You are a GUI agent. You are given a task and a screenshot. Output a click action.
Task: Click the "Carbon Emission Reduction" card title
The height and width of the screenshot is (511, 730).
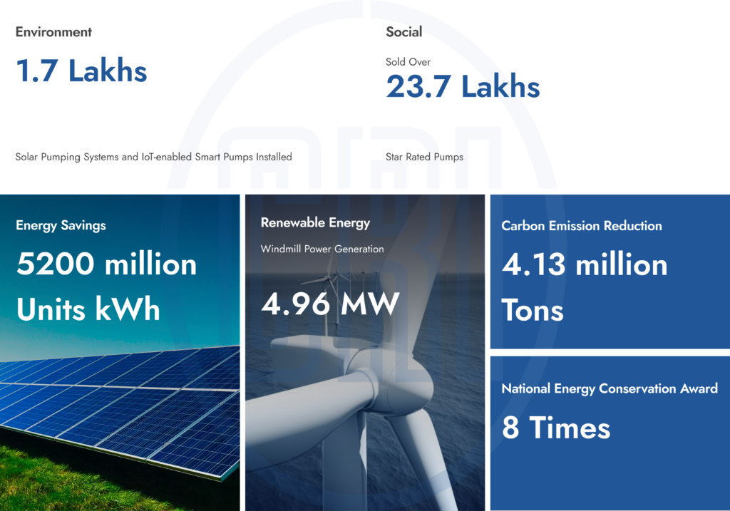(x=582, y=226)
